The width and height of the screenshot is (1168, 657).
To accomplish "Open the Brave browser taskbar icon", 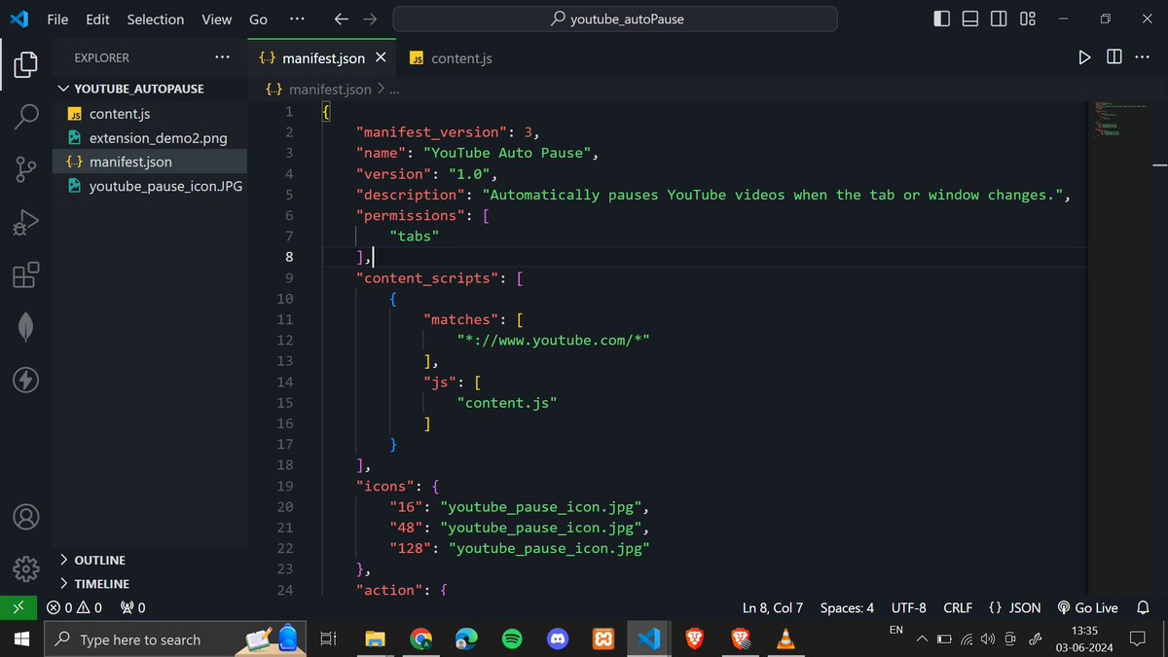I will pos(695,639).
